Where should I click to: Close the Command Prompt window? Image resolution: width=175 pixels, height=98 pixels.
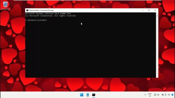[x=155, y=10]
